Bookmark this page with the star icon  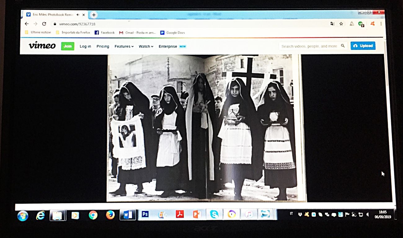coord(341,24)
